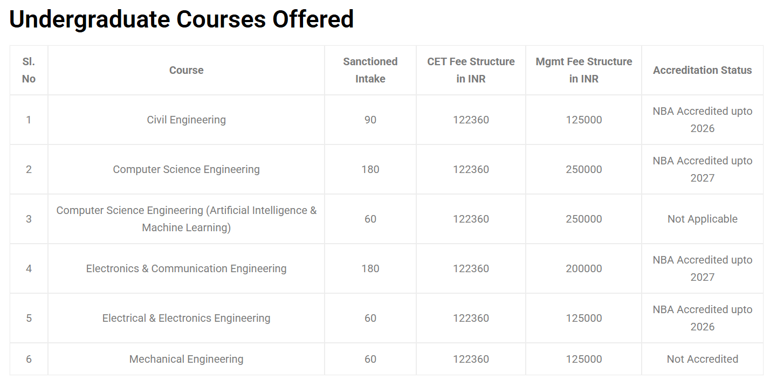Click Electronics & Communication Engineering course cell
The image size is (777, 387).
point(186,268)
